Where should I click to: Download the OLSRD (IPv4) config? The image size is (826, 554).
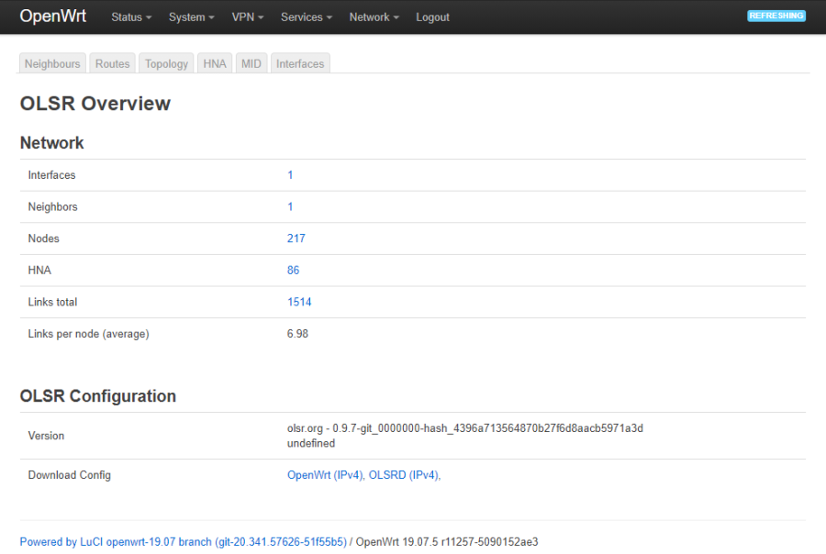pyautogui.click(x=404, y=474)
